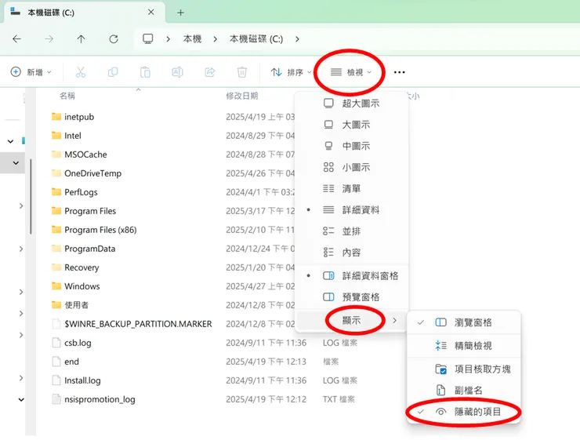Select the Intel folder

click(x=72, y=136)
